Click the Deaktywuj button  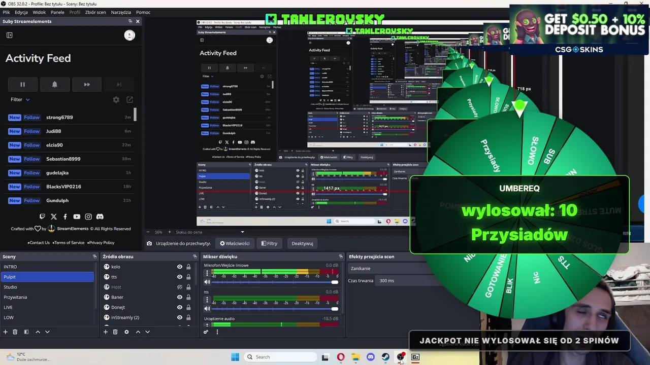click(x=302, y=243)
